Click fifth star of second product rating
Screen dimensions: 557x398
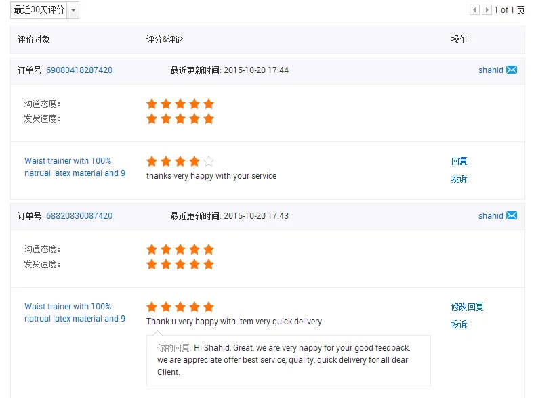click(209, 307)
